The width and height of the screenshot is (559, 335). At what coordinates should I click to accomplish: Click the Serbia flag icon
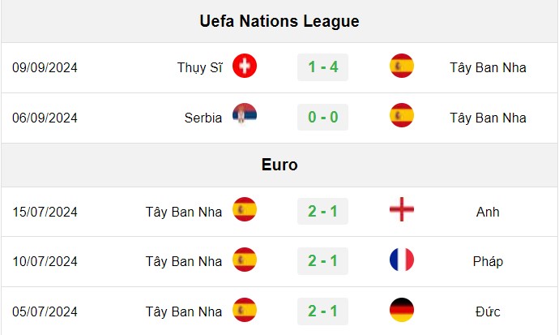(245, 115)
